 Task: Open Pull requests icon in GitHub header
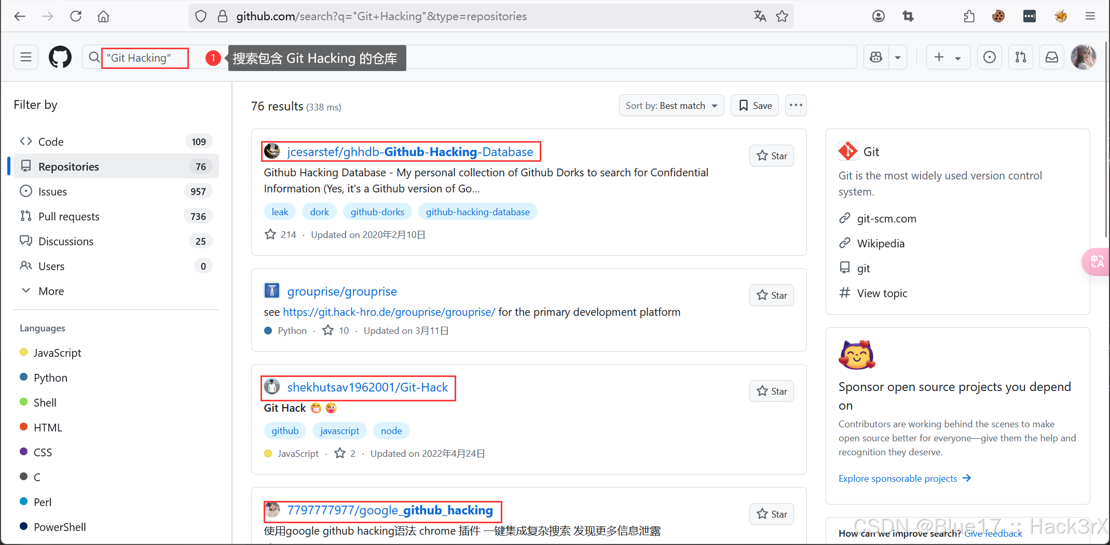click(1021, 57)
